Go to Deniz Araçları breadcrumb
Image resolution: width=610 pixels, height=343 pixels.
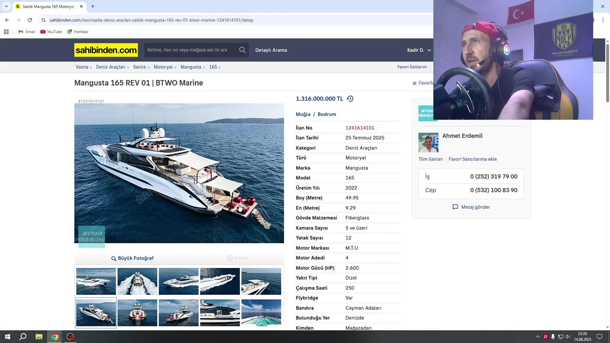[x=111, y=67]
